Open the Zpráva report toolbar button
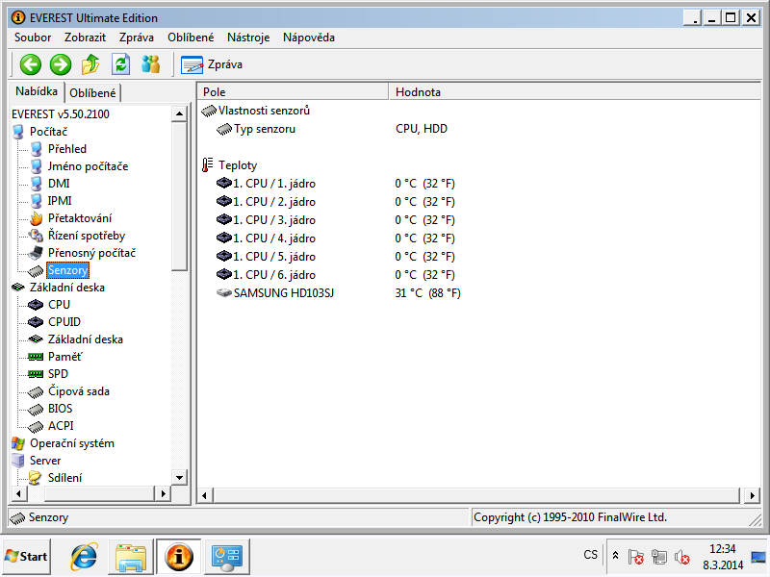 point(212,64)
